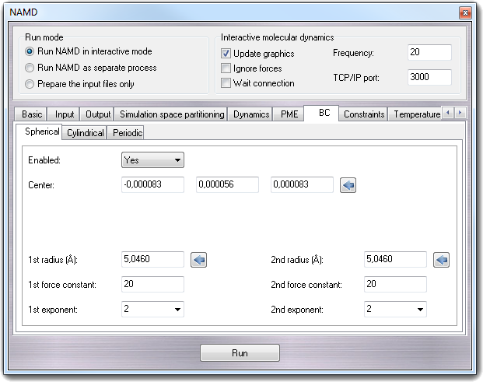Switch to the Input tab
Screen dimensions: 483x382
point(65,114)
